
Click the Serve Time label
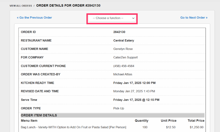click(x=29, y=100)
